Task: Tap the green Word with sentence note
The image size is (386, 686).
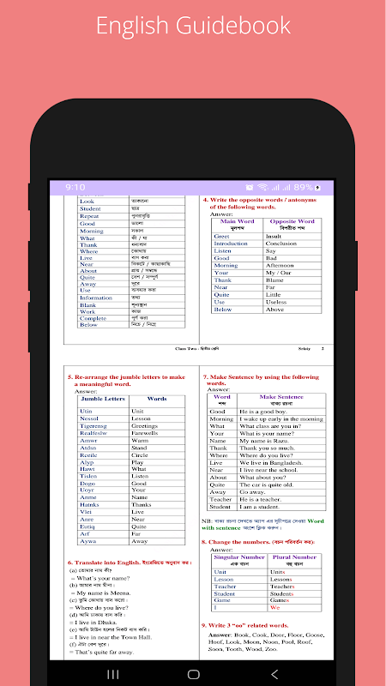Action: tap(264, 525)
